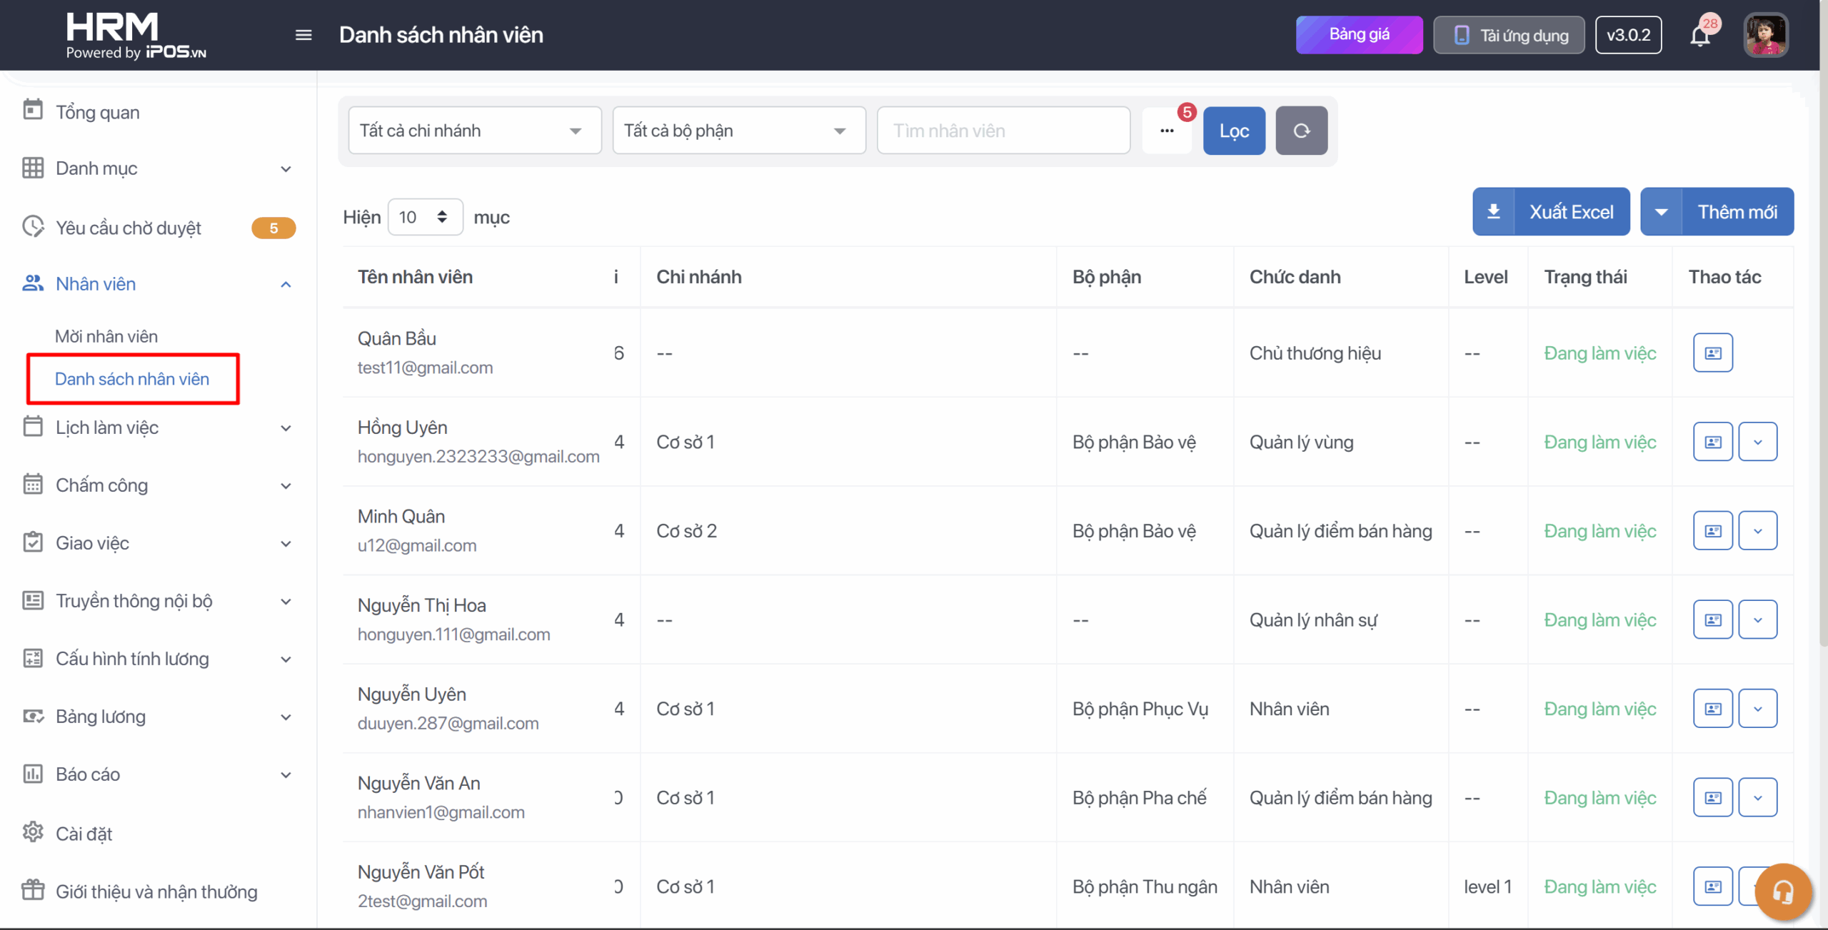Select Mời nhân viên submenu item
Screen dimensions: 1828x930
point(106,336)
